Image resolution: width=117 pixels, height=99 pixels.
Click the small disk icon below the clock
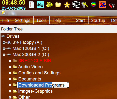[4, 13]
